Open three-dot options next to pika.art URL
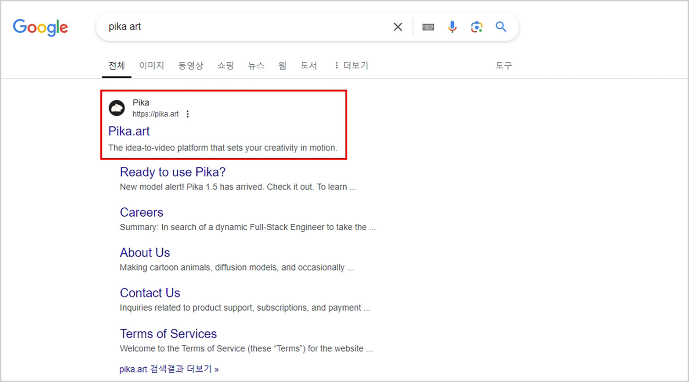This screenshot has width=689, height=382. tap(187, 114)
